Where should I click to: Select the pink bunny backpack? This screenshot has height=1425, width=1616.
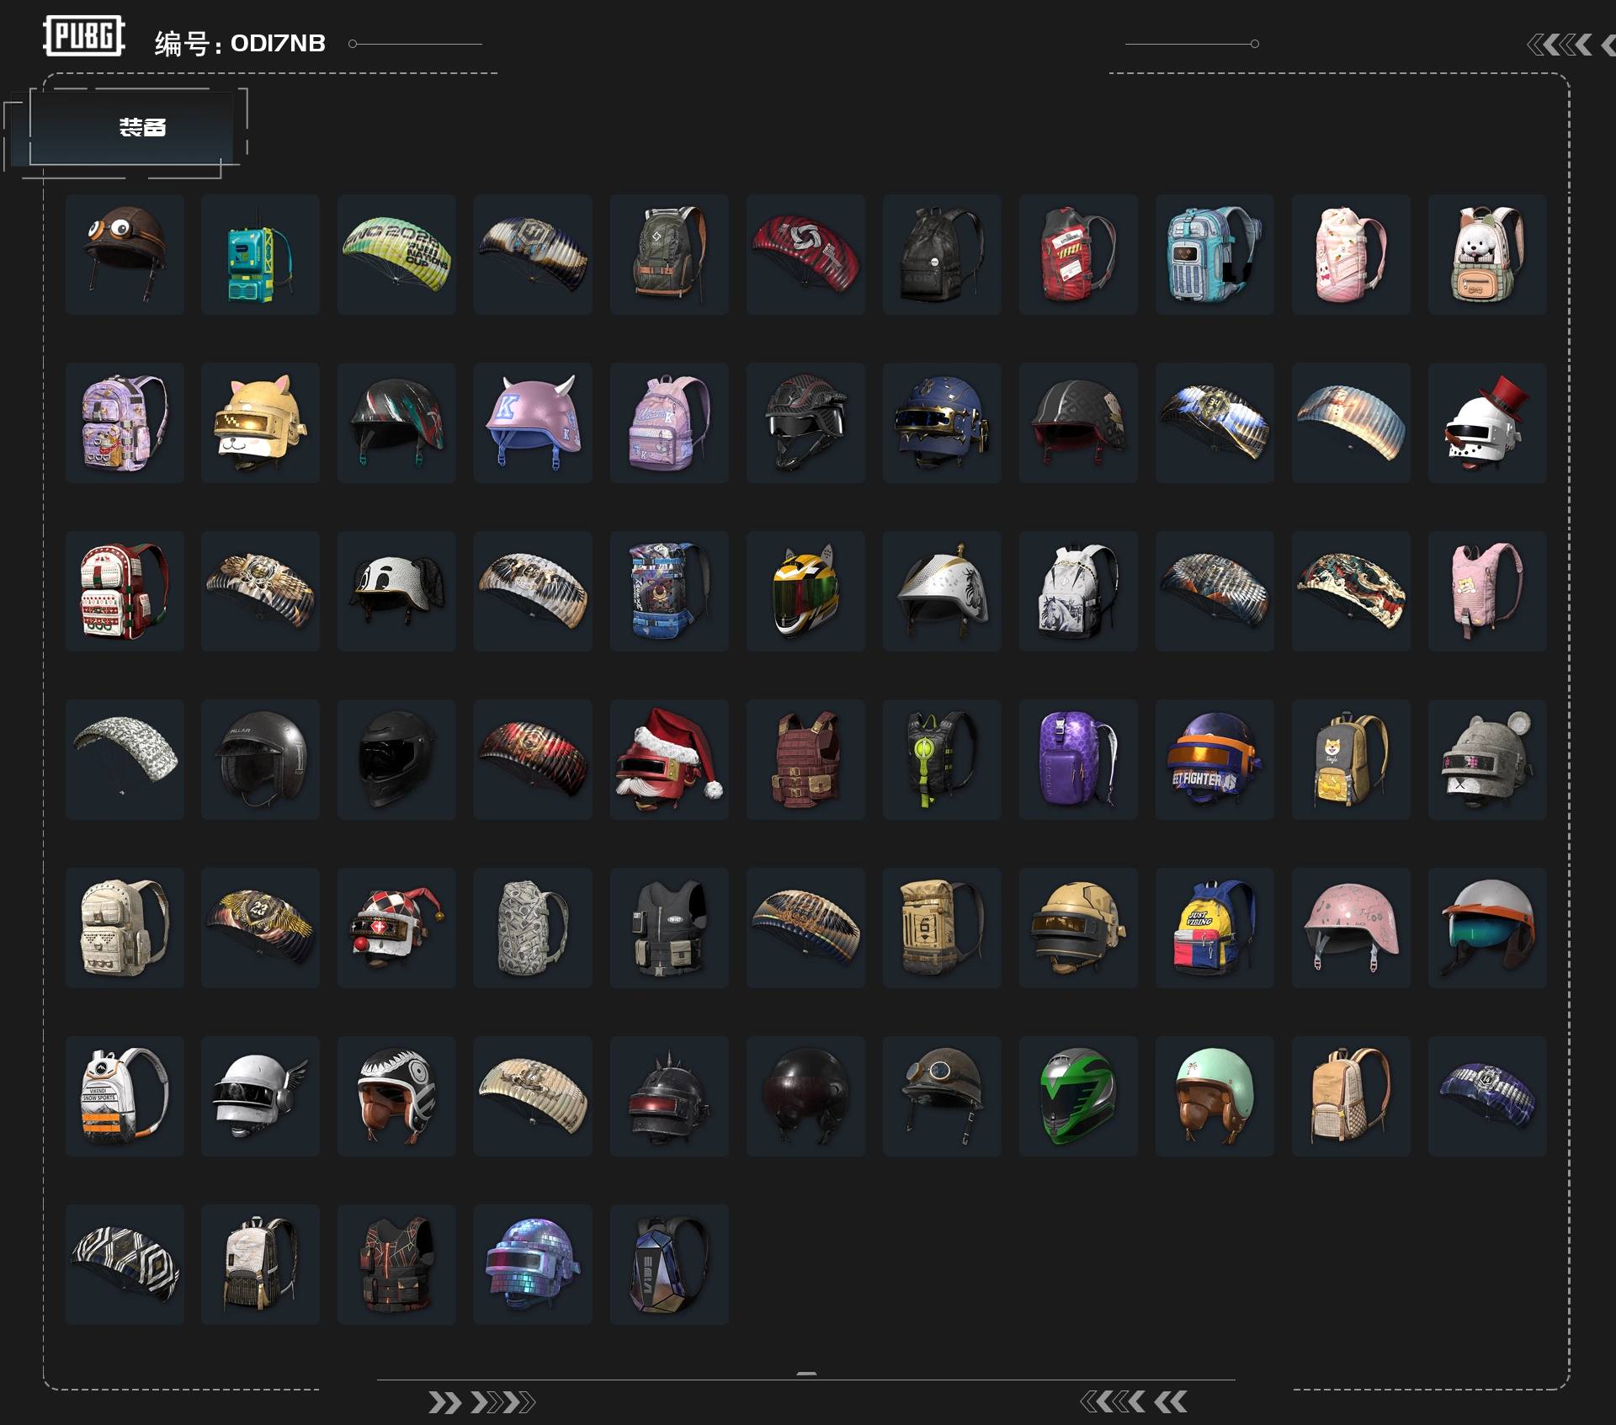1351,254
